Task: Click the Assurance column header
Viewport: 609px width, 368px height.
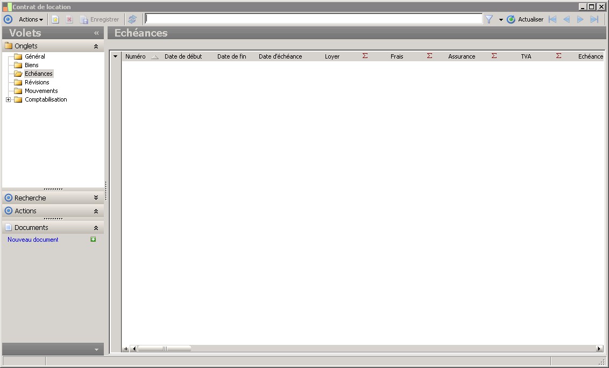Action: (x=462, y=56)
